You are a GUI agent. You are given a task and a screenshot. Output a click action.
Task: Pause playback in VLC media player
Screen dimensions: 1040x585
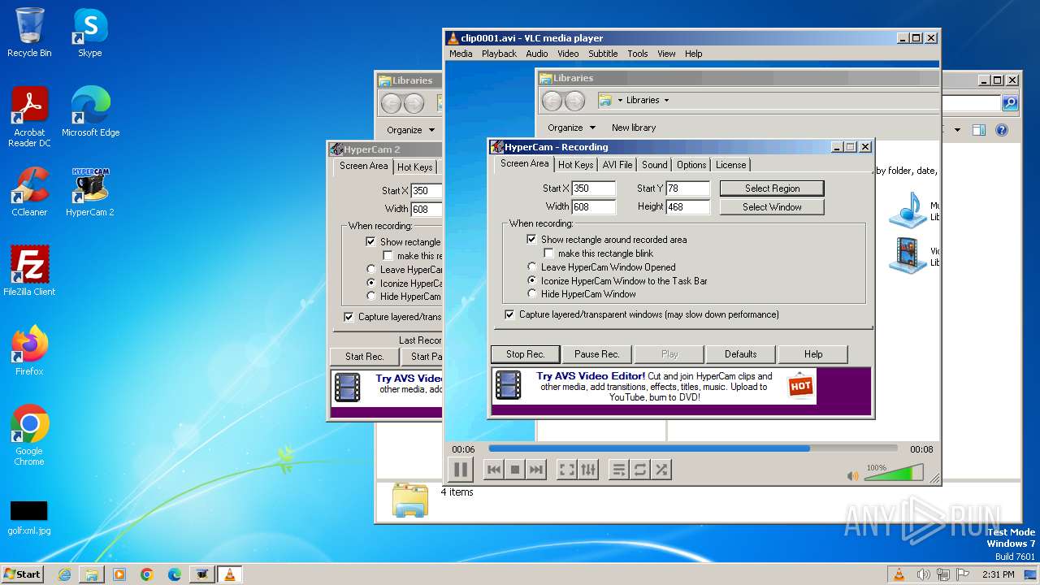point(460,469)
